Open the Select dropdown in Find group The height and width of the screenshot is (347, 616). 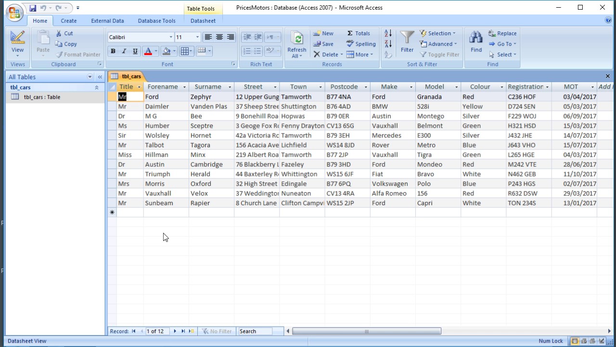[x=502, y=54]
